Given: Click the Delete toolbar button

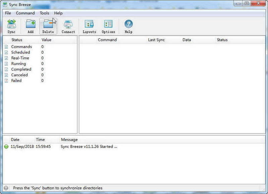Looking at the screenshot, I should coord(48,26).
